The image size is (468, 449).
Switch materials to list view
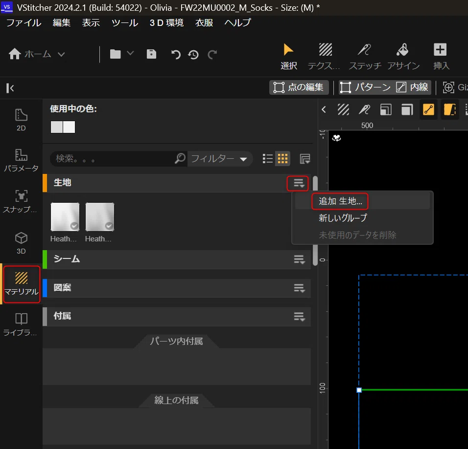pos(267,158)
